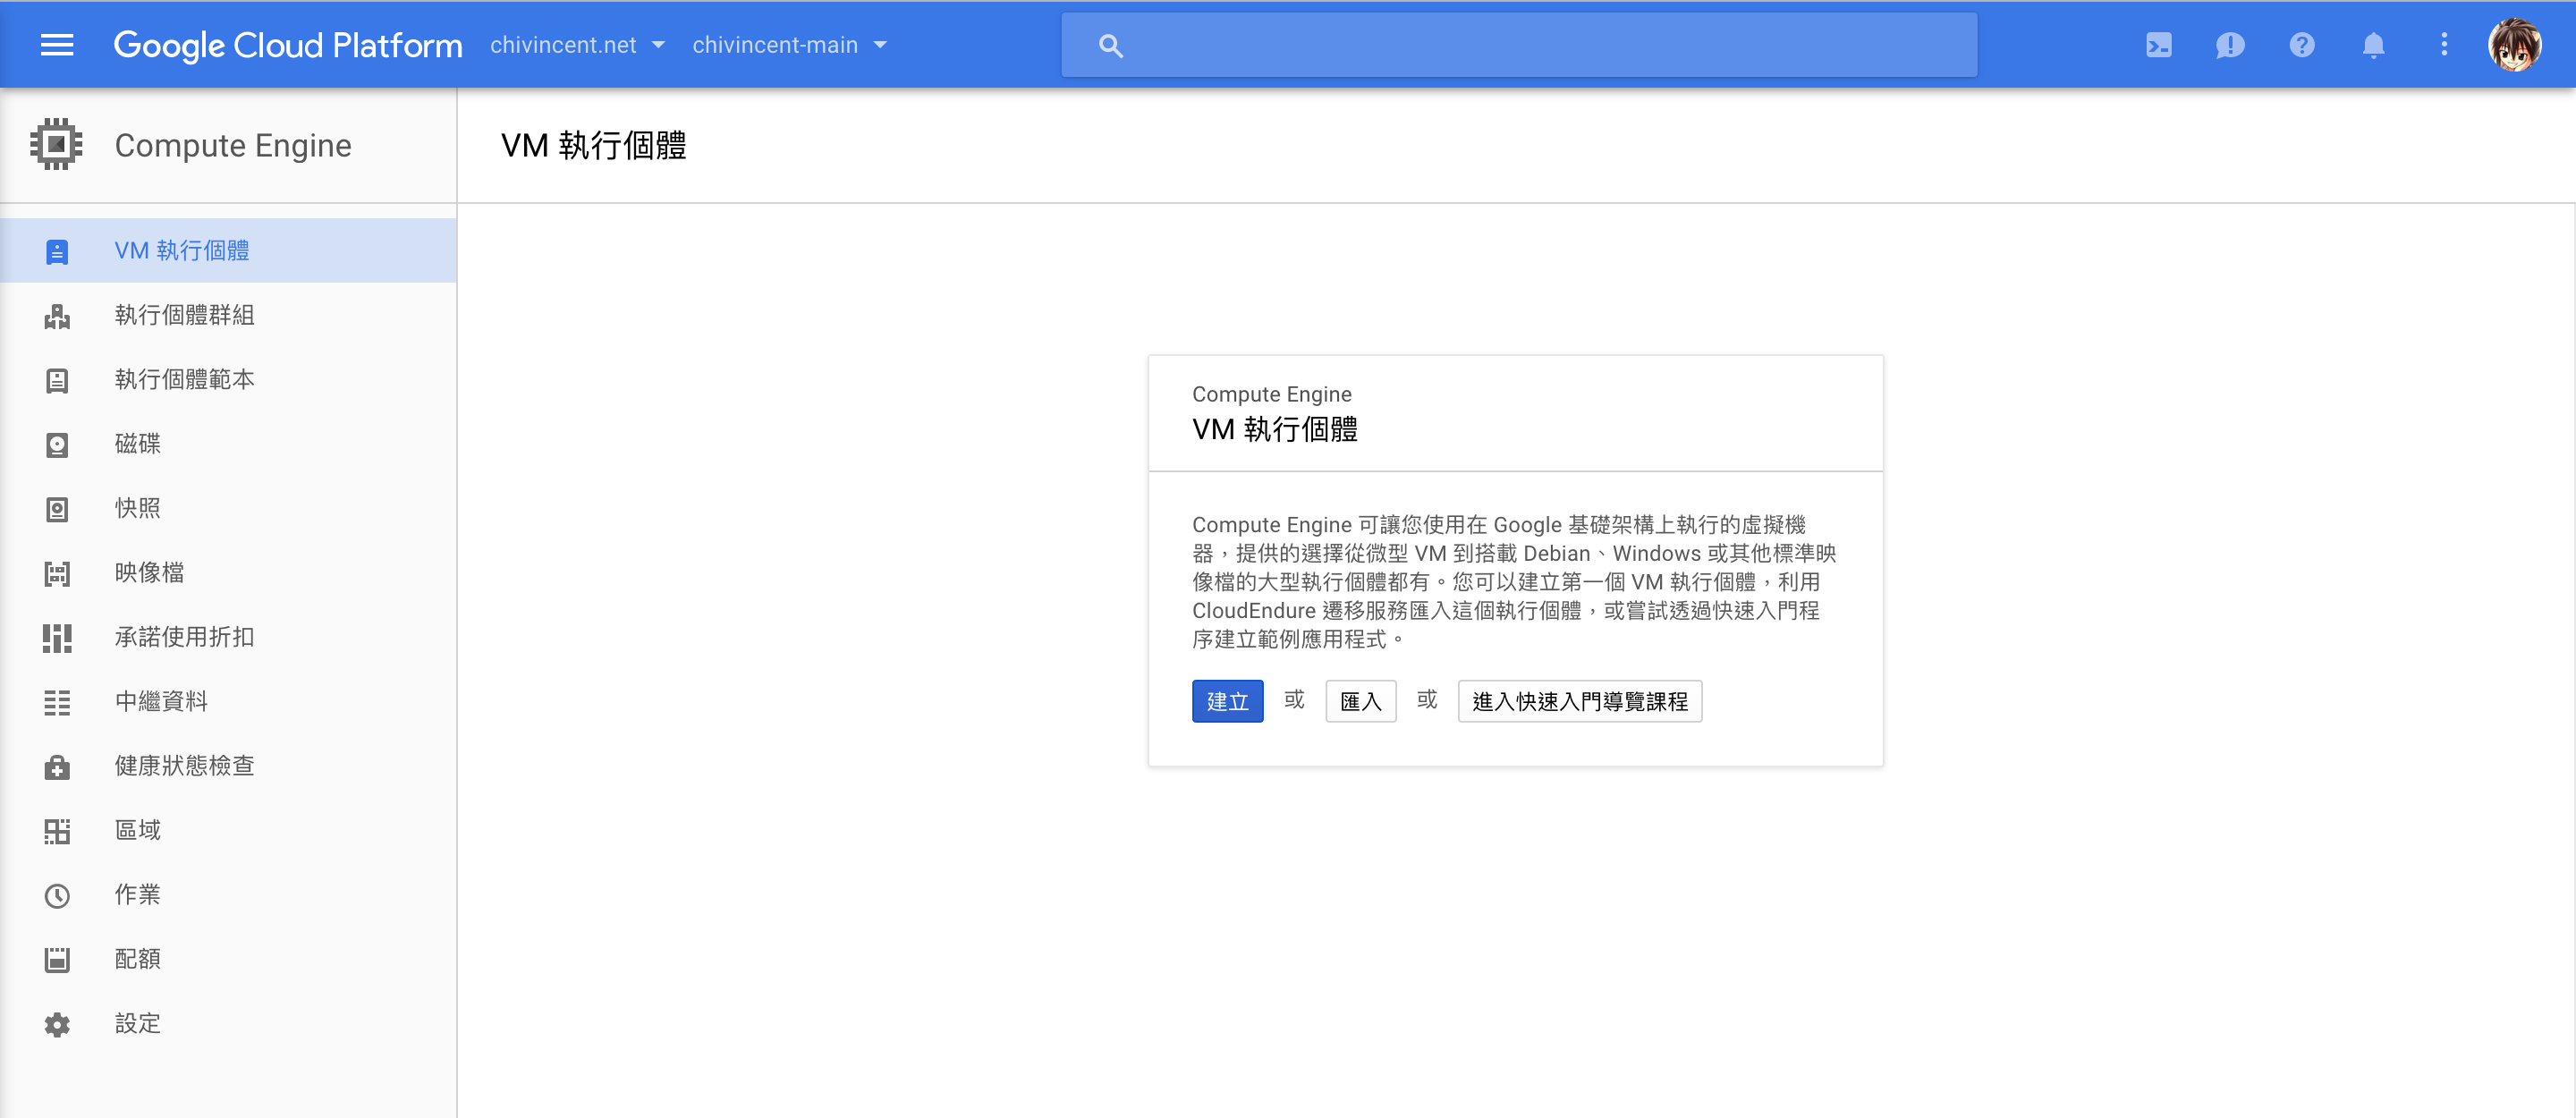
Task: Activate Cloud Shell terminal icon
Action: (x=2158, y=45)
